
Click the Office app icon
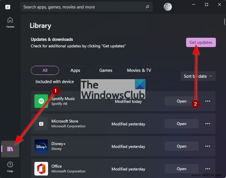[41, 169]
